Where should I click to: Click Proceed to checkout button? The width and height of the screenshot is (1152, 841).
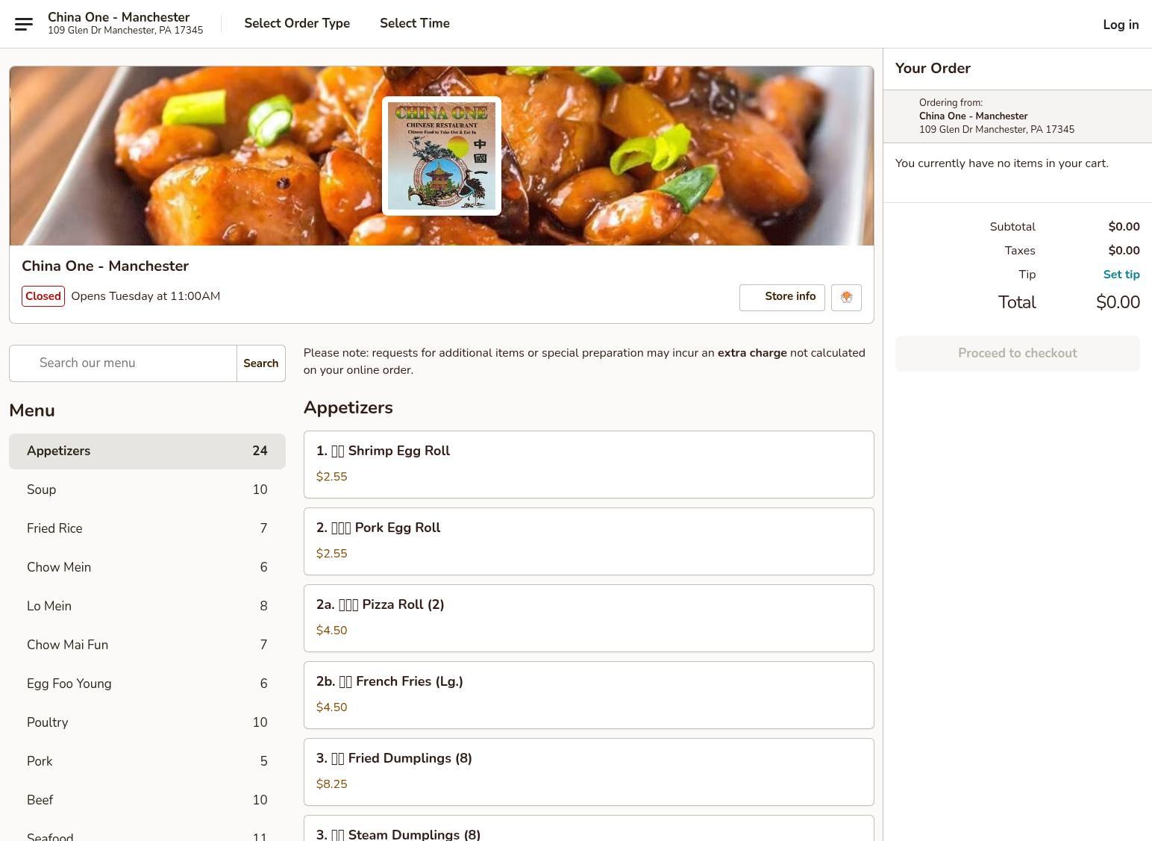(x=1017, y=354)
